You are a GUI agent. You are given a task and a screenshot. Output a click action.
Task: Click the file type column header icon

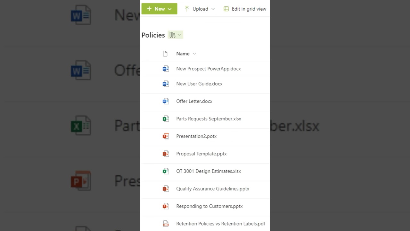165,54
